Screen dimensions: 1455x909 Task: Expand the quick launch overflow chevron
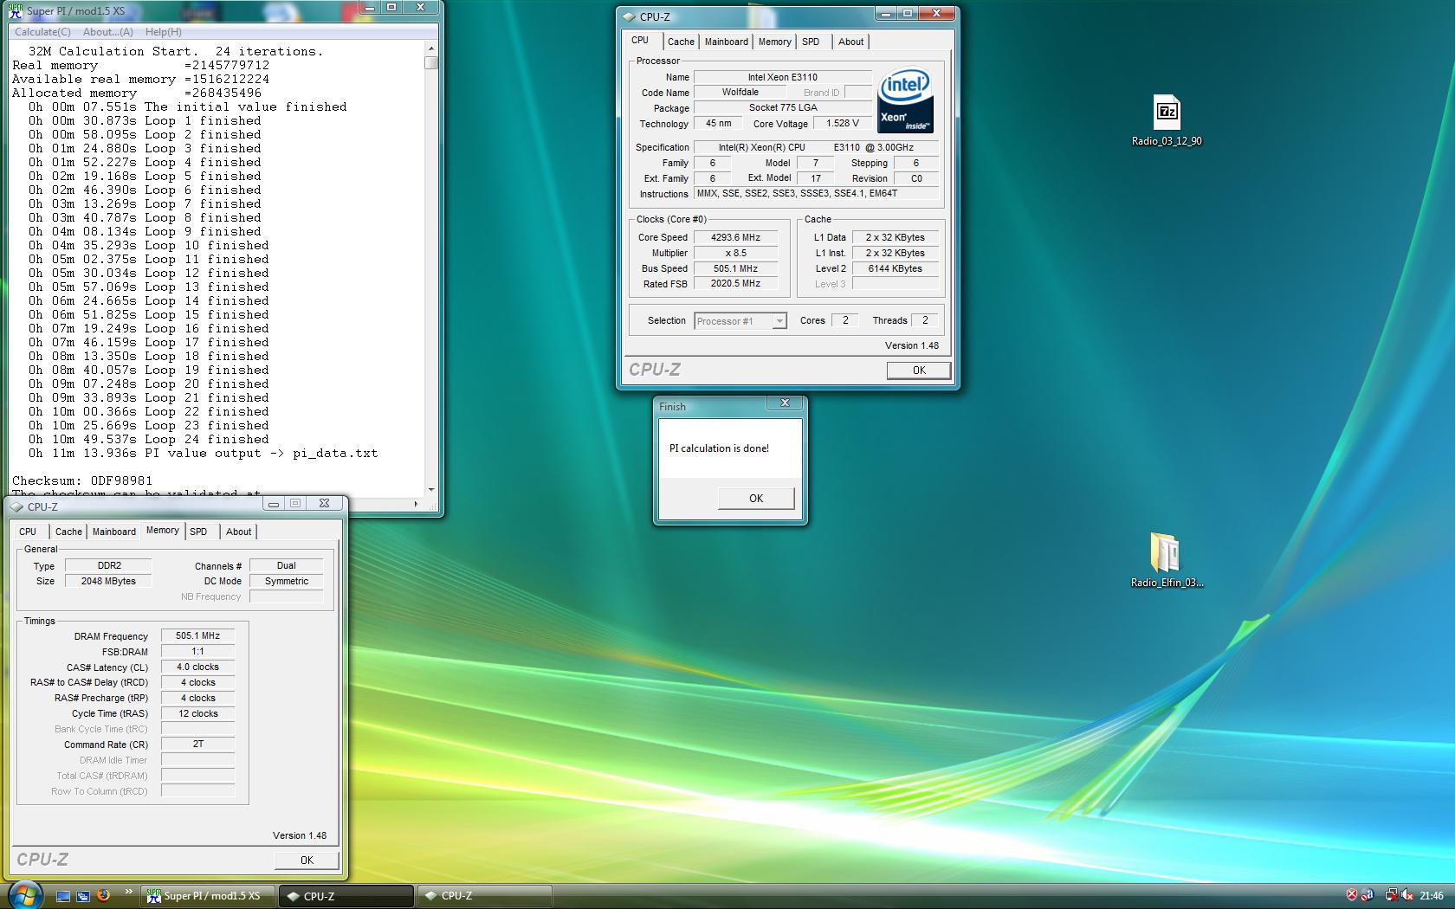point(129,892)
